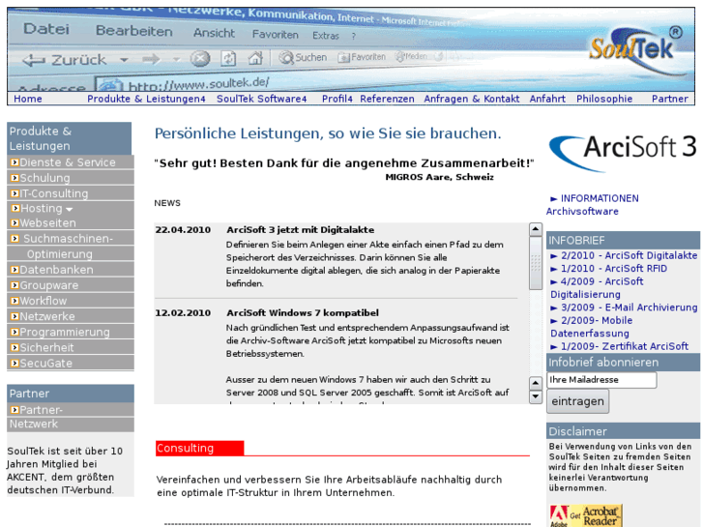Open the Partner link in top navbar
Image resolution: width=703 pixels, height=527 pixels.
tap(670, 99)
